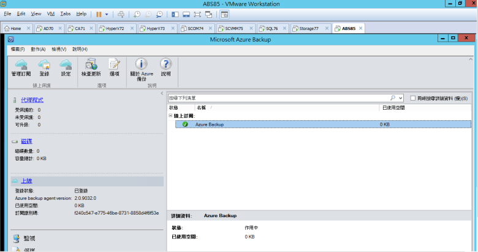Click the search field in list pane
Image resolution: width=478 pixels, height=252 pixels.
(279, 98)
